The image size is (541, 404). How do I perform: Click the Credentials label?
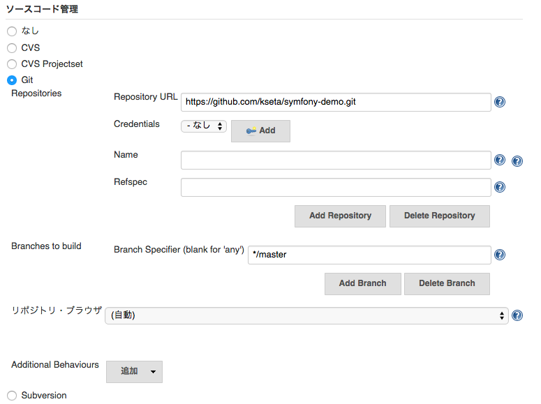pyautogui.click(x=137, y=124)
